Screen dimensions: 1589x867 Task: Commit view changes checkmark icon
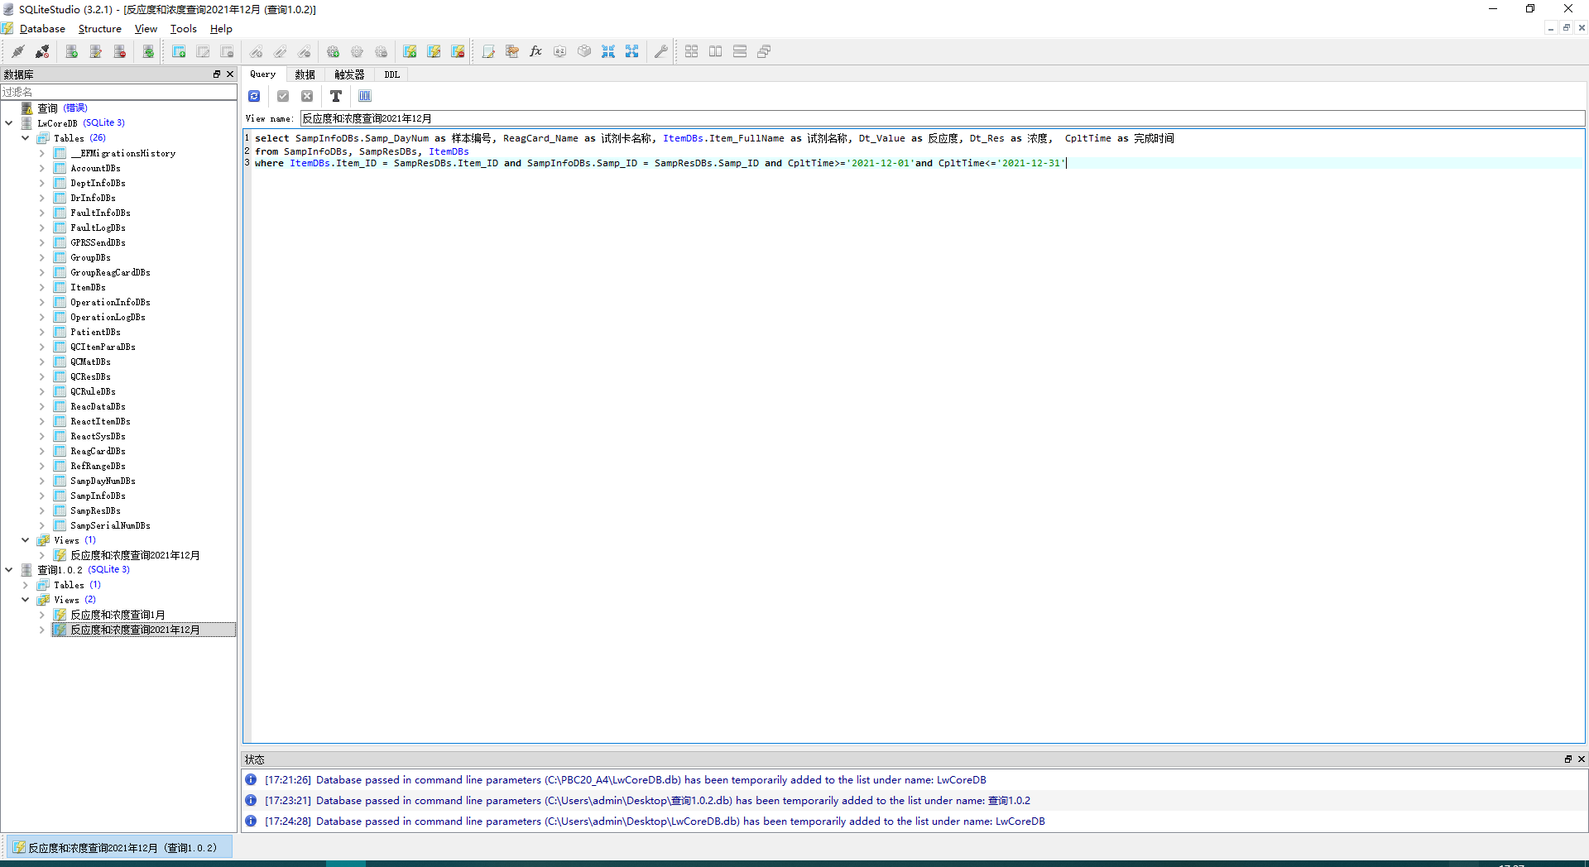tap(283, 96)
